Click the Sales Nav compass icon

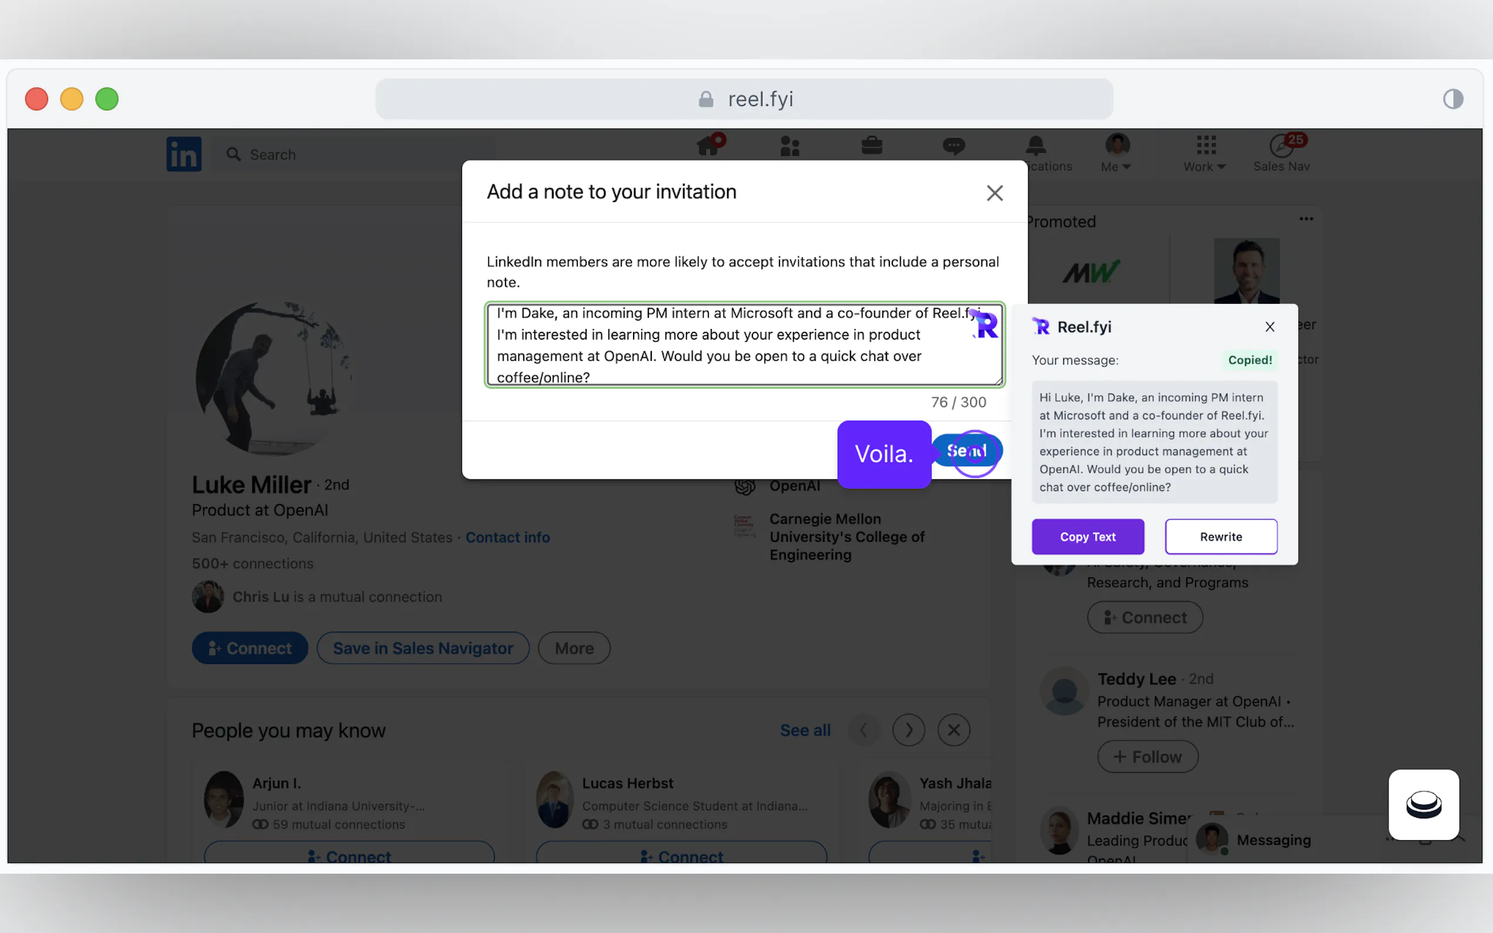click(1281, 147)
